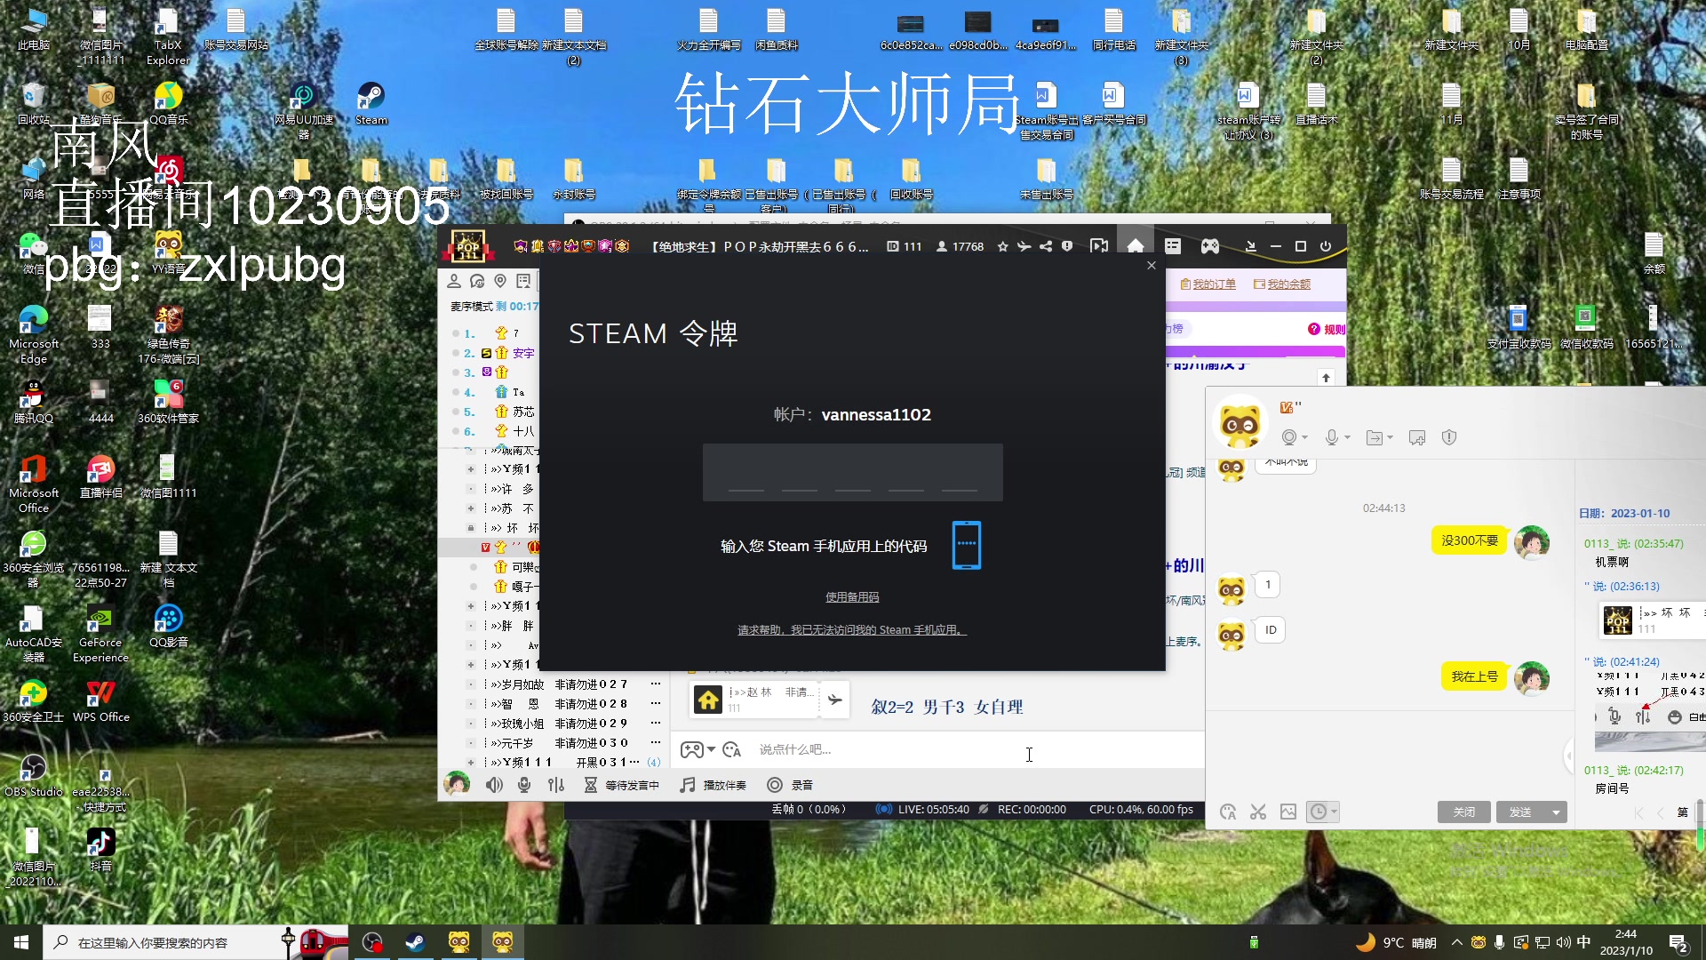Click the '使用备用码' backup code link
1706x960 pixels.
coord(852,597)
